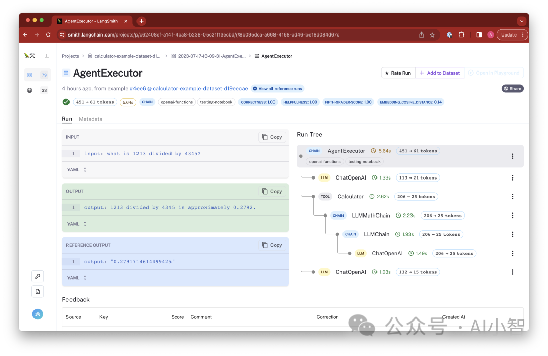Click the Rate Run button

[x=398, y=73]
